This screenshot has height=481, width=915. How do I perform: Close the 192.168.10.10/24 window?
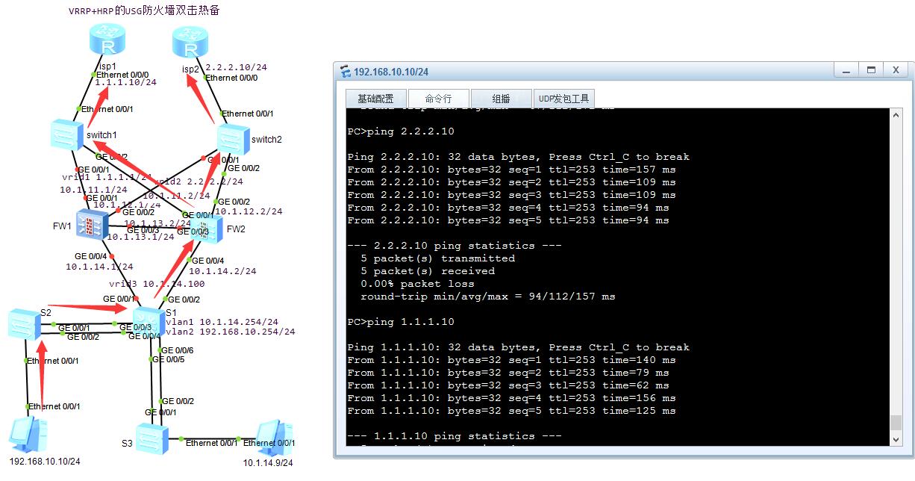point(896,70)
